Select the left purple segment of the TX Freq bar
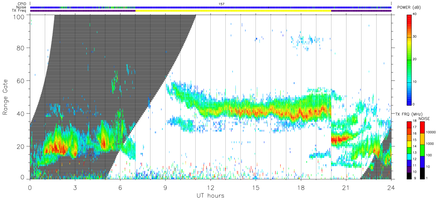This screenshot has height=203, width=440. click(x=83, y=11)
